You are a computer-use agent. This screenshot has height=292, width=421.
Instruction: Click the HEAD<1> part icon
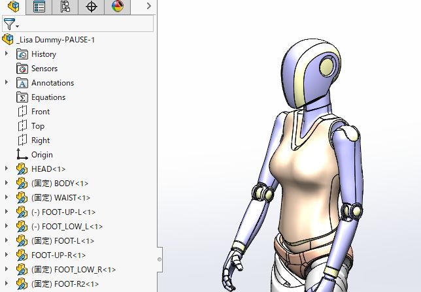pos(22,169)
